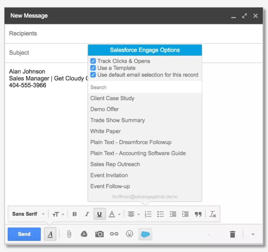
Task: Increase the indent
Action: coord(185,214)
